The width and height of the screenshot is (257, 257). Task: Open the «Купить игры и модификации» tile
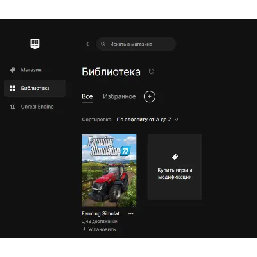[x=175, y=166]
